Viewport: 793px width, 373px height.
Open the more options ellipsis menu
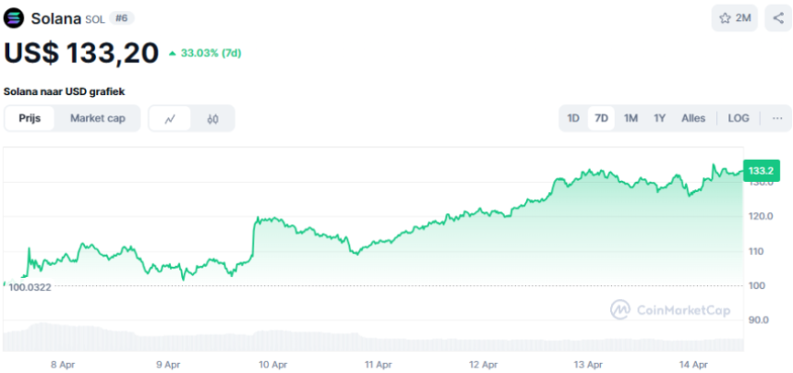point(777,118)
